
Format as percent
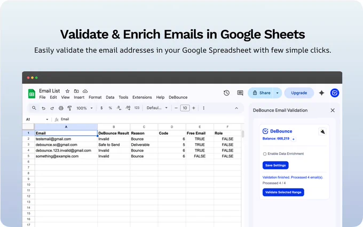point(110,108)
